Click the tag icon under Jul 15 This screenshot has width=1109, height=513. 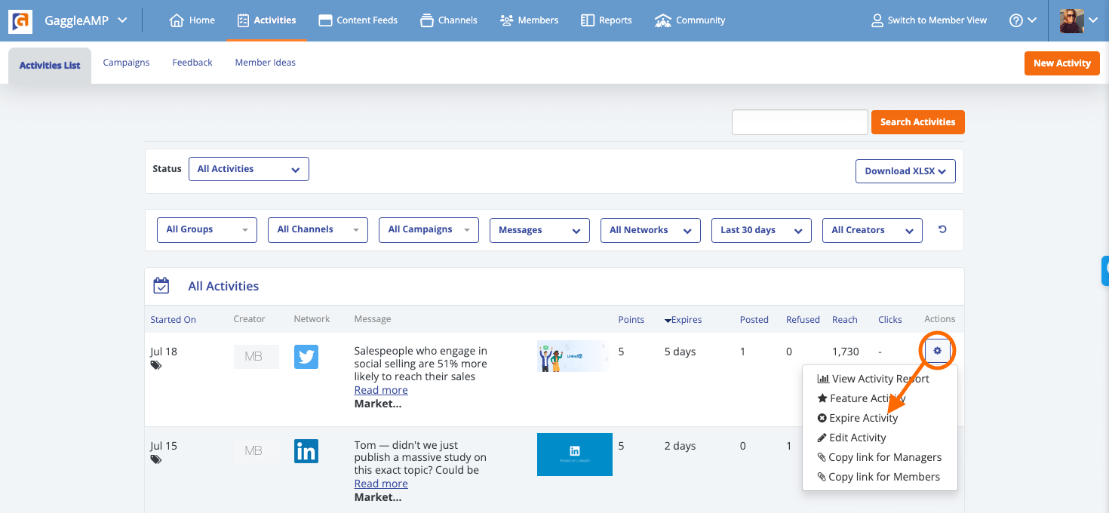pos(155,459)
